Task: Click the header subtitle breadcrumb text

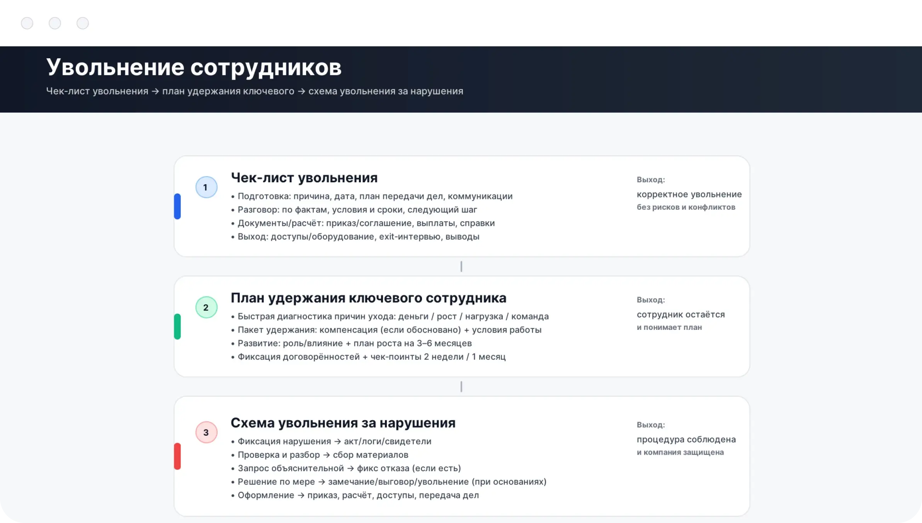Action: [254, 91]
